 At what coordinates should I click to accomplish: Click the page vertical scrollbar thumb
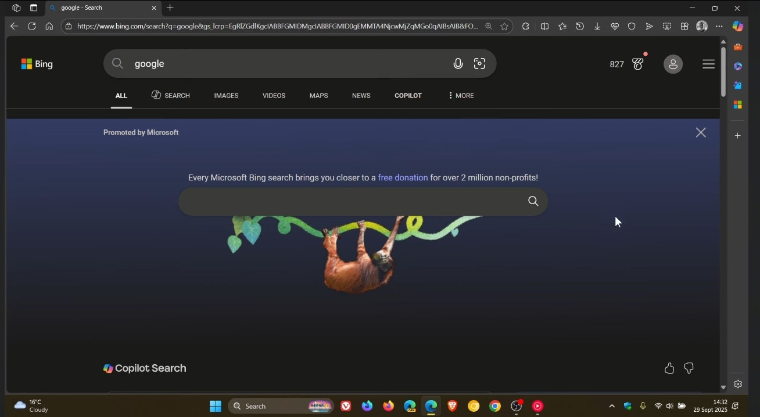click(x=723, y=71)
